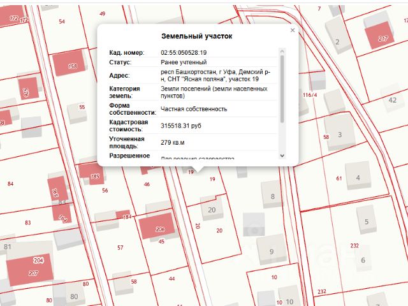Viewport: 408px width, 306px height.
Task: Select cadastral value 315518.31 руб
Action: point(181,126)
